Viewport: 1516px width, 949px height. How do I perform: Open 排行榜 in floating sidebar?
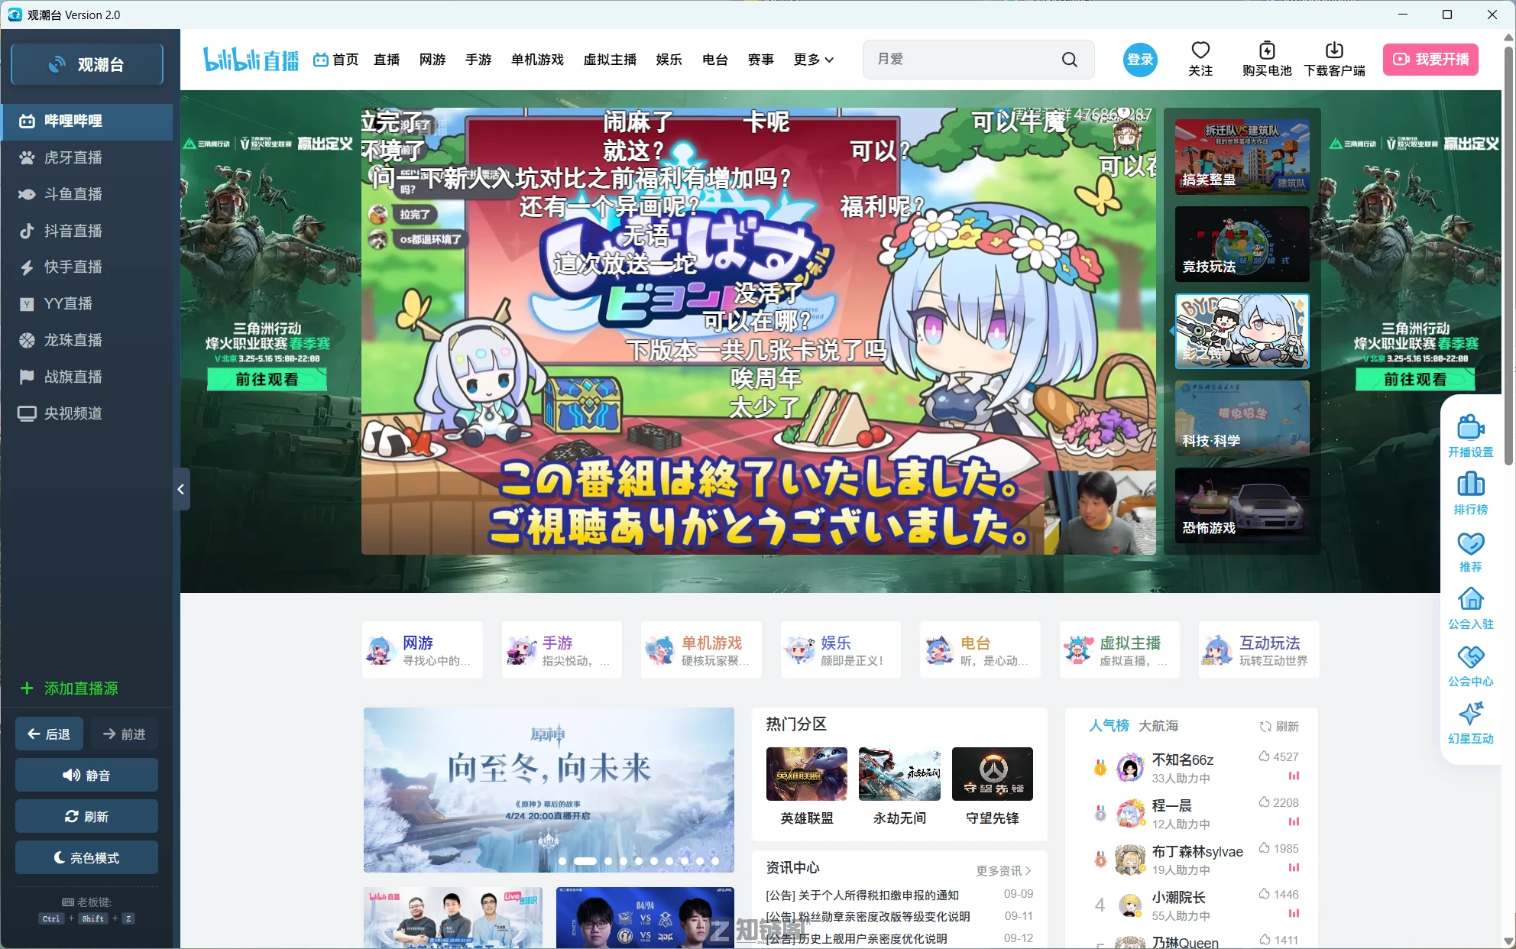[1470, 493]
